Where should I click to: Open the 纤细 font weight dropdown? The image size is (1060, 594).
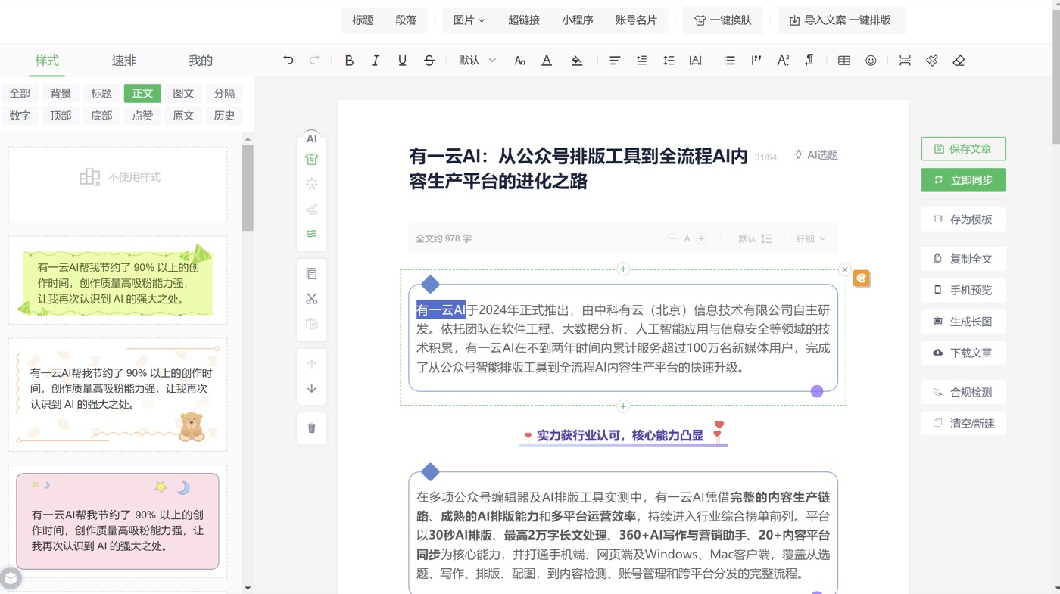coord(811,238)
